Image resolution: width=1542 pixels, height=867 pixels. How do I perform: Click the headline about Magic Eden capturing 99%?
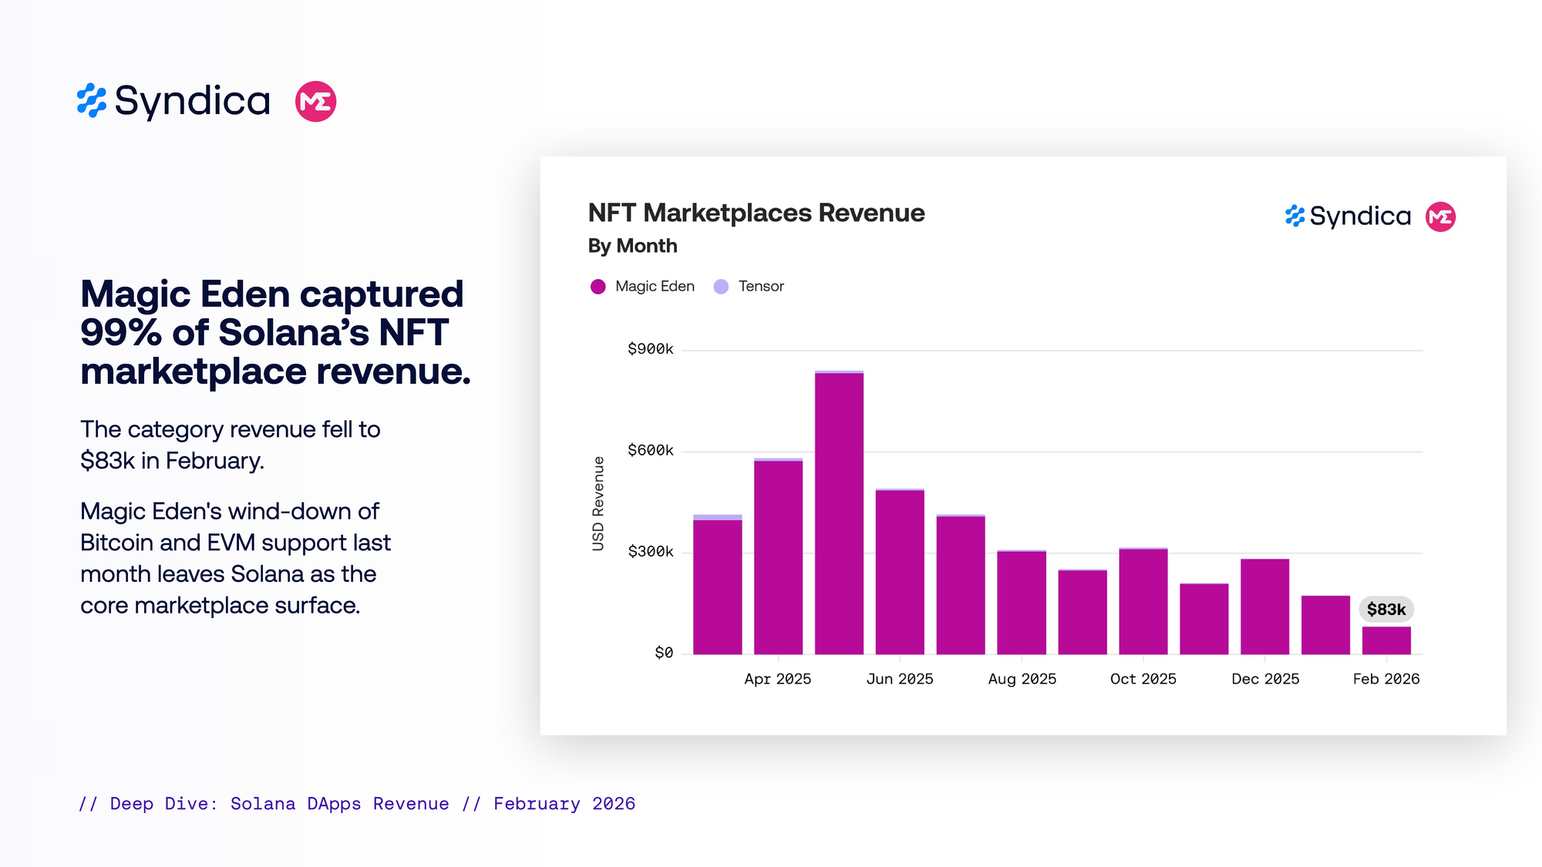click(274, 332)
